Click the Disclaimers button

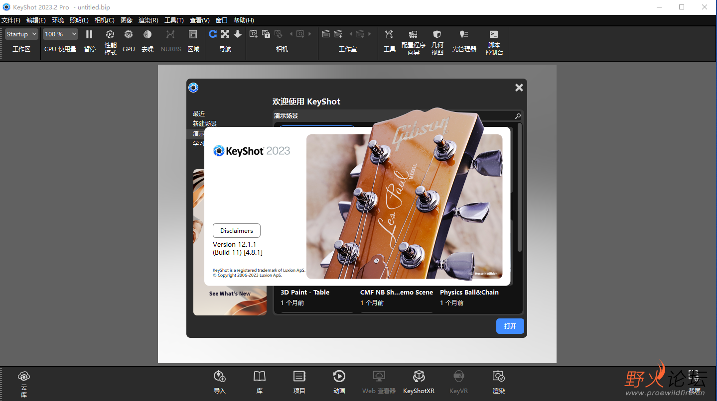(237, 230)
